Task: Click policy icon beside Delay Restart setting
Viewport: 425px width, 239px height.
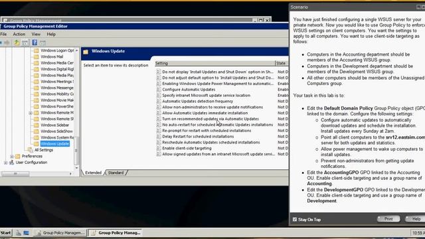Action: pyautogui.click(x=158, y=137)
